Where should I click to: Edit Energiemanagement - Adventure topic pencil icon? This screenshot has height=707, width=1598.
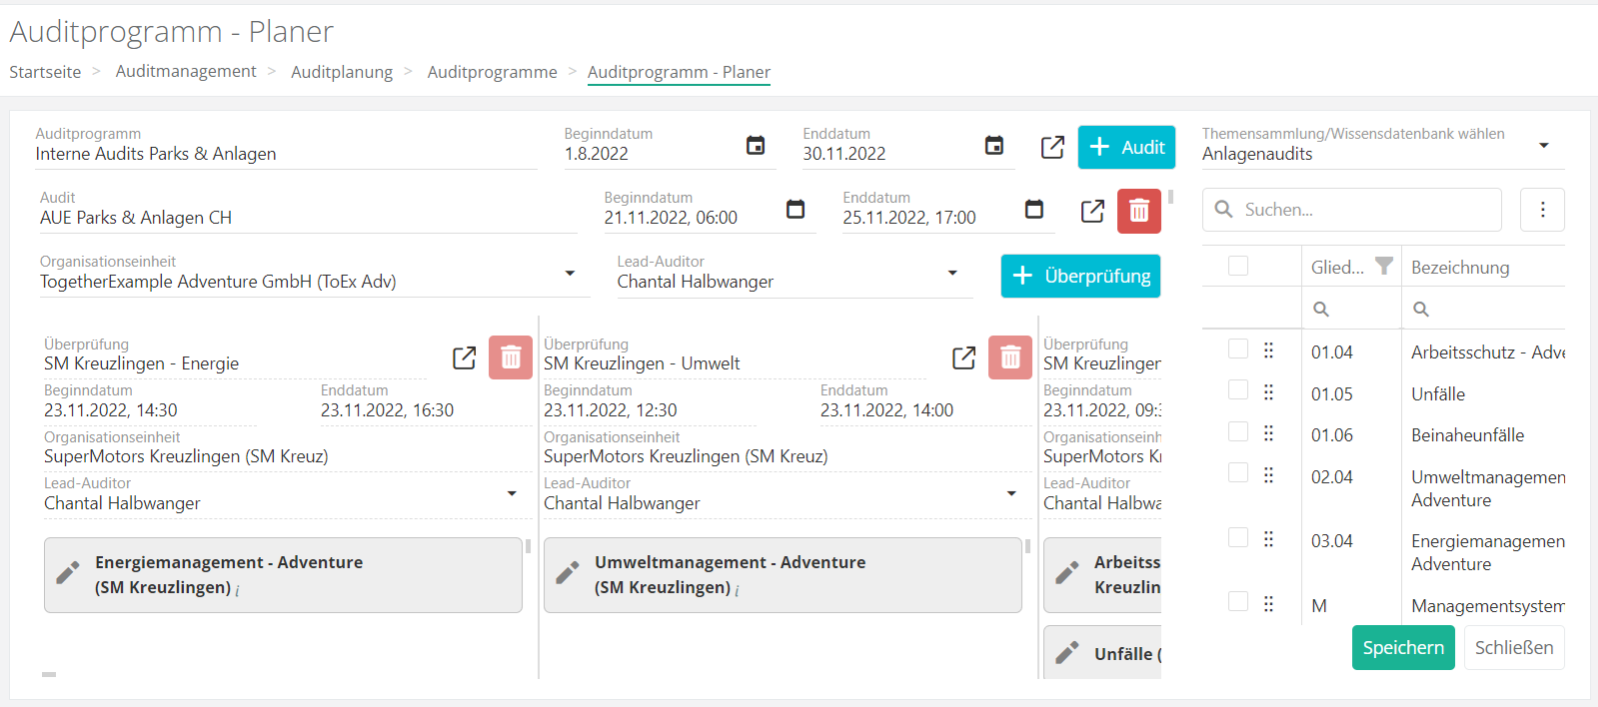(68, 573)
